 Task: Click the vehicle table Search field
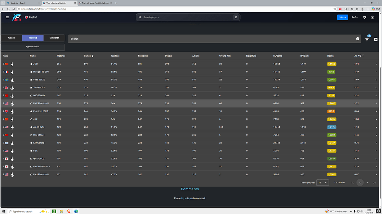pyautogui.click(x=215, y=38)
